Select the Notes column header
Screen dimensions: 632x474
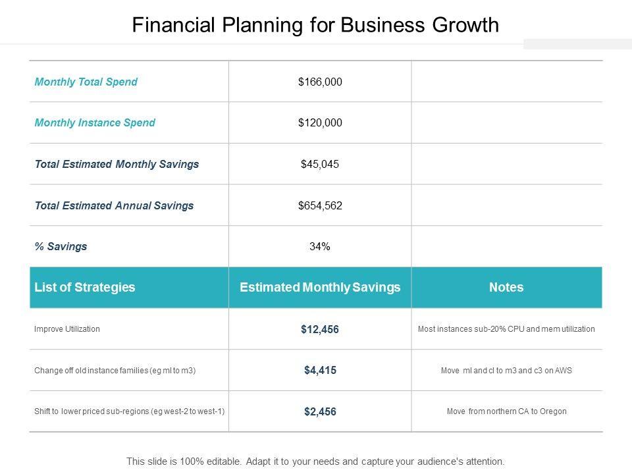click(506, 287)
